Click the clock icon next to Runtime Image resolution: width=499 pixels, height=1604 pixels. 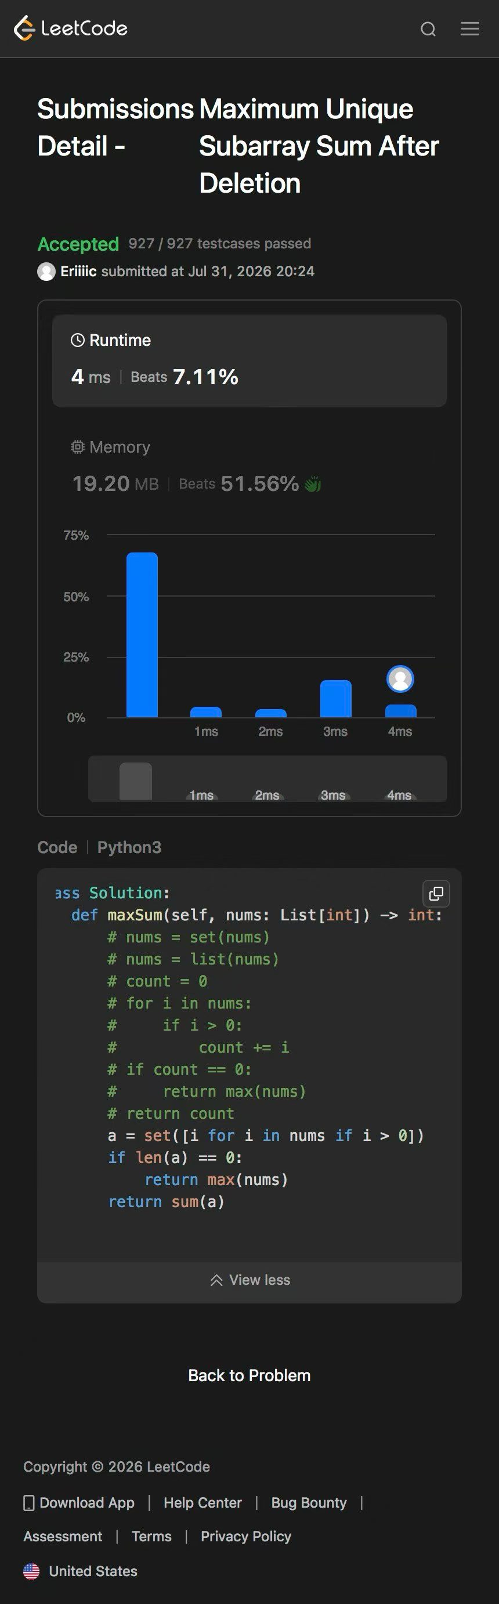pyautogui.click(x=77, y=340)
